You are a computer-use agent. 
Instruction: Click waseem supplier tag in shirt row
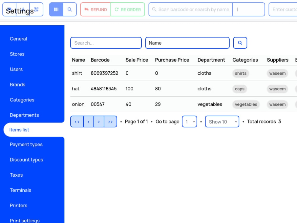point(277,73)
